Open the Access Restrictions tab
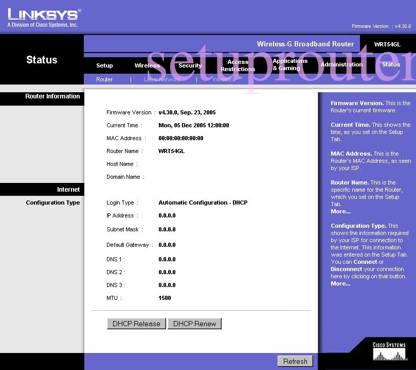 click(x=238, y=65)
